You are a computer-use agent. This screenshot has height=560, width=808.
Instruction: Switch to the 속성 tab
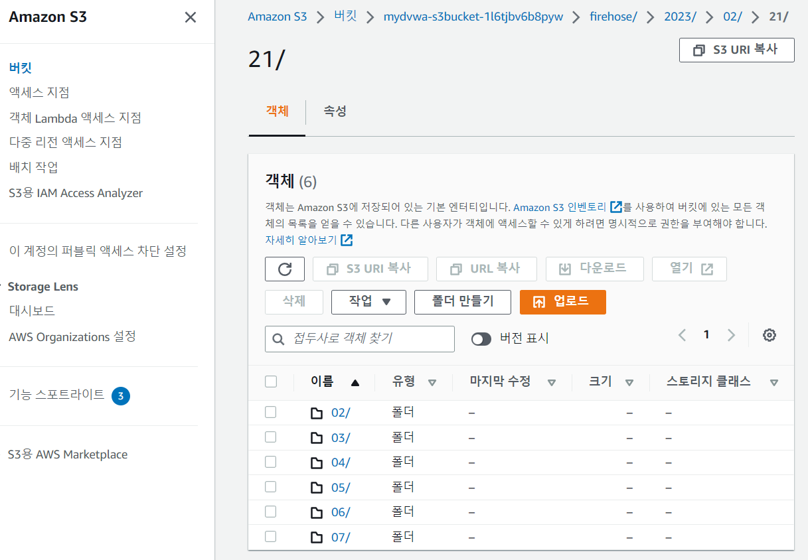click(335, 111)
